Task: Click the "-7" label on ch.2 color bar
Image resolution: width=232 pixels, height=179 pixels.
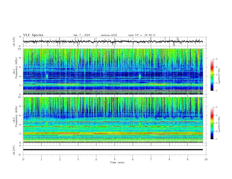Action: tap(216, 139)
